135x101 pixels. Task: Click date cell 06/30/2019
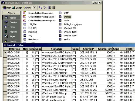[x=15, y=80]
